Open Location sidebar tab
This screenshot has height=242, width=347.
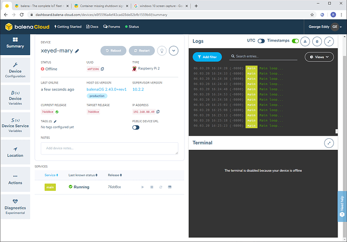tap(15, 152)
